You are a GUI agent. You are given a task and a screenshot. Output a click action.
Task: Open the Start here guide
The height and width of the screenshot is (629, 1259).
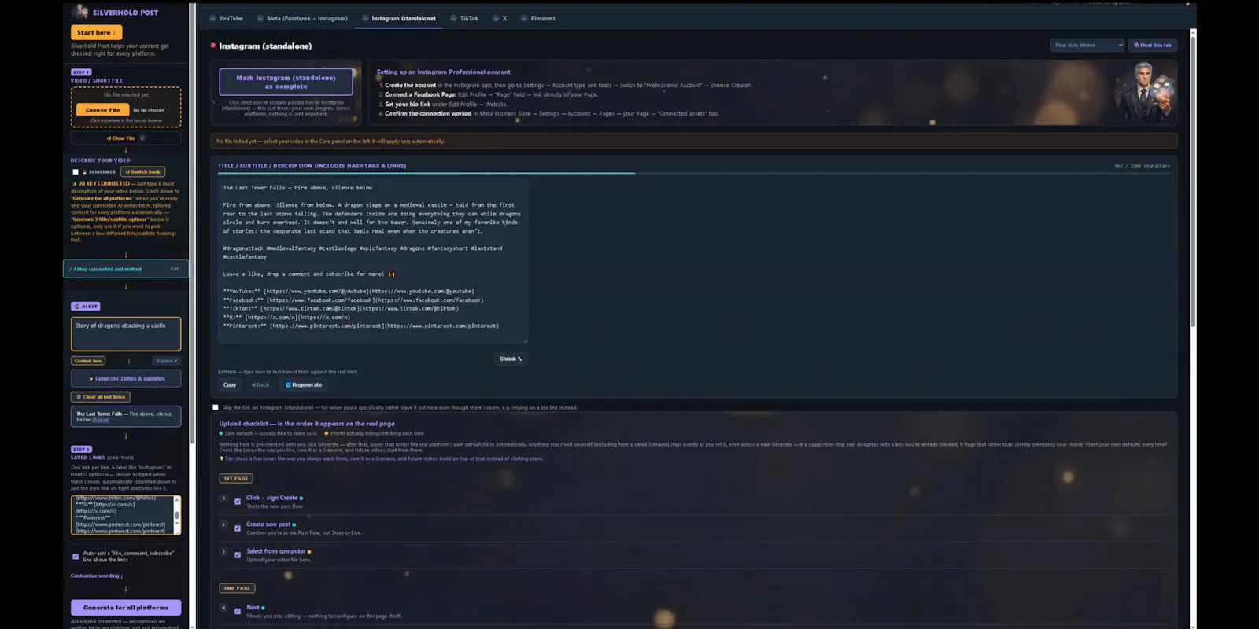[96, 32]
